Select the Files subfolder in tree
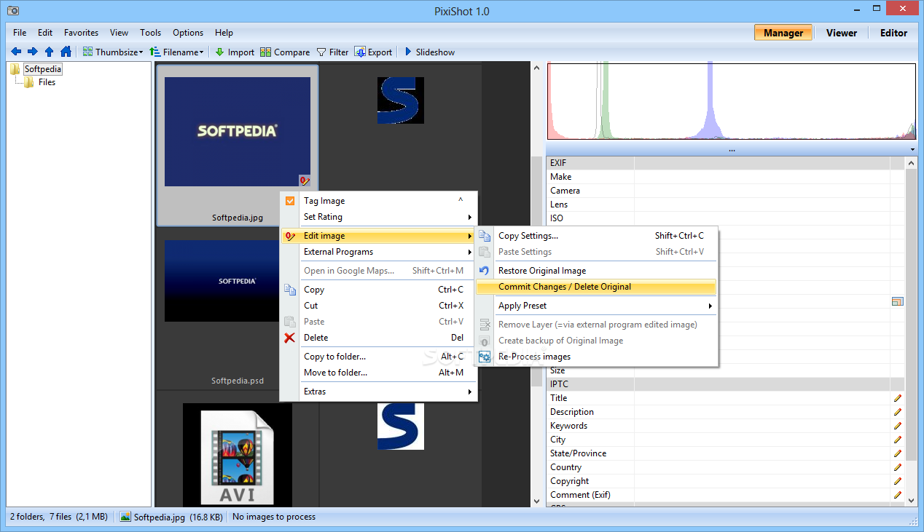The height and width of the screenshot is (532, 924). tap(47, 82)
